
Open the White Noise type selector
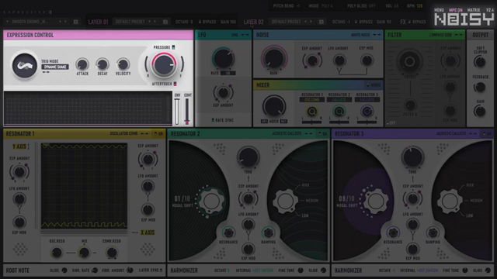point(360,35)
